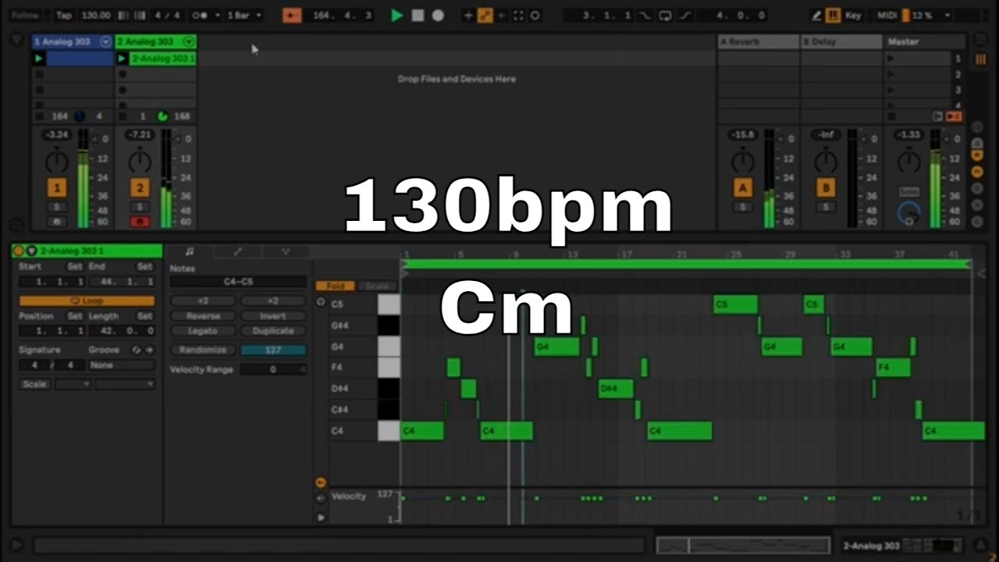999x562 pixels.
Task: Launch the first clip on track 1 Analog 303
Action: click(39, 59)
